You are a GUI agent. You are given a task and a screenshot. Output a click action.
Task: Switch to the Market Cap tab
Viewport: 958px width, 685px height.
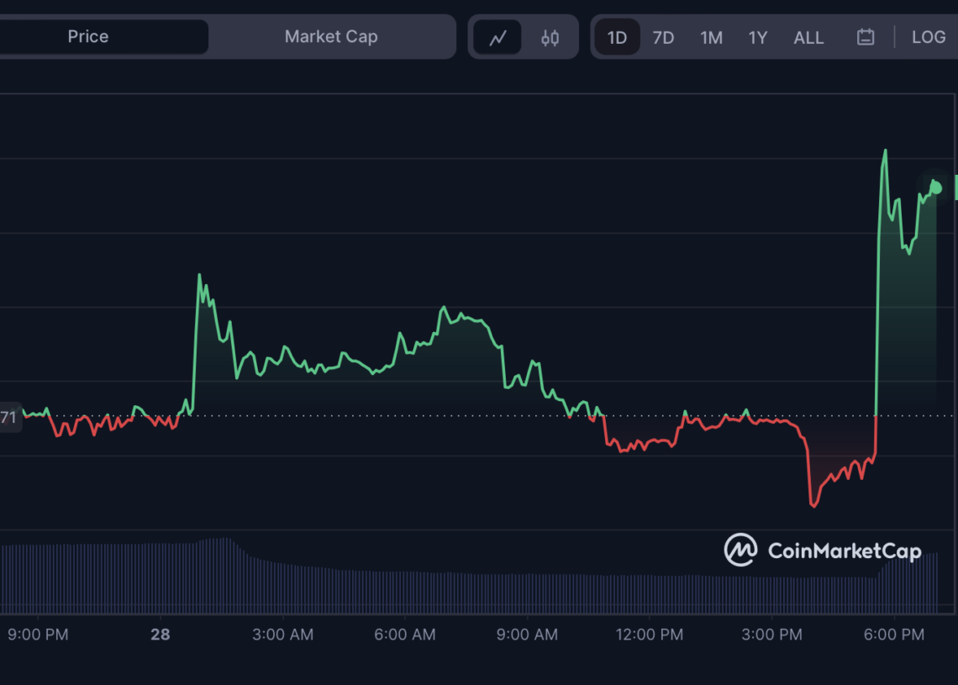331,36
